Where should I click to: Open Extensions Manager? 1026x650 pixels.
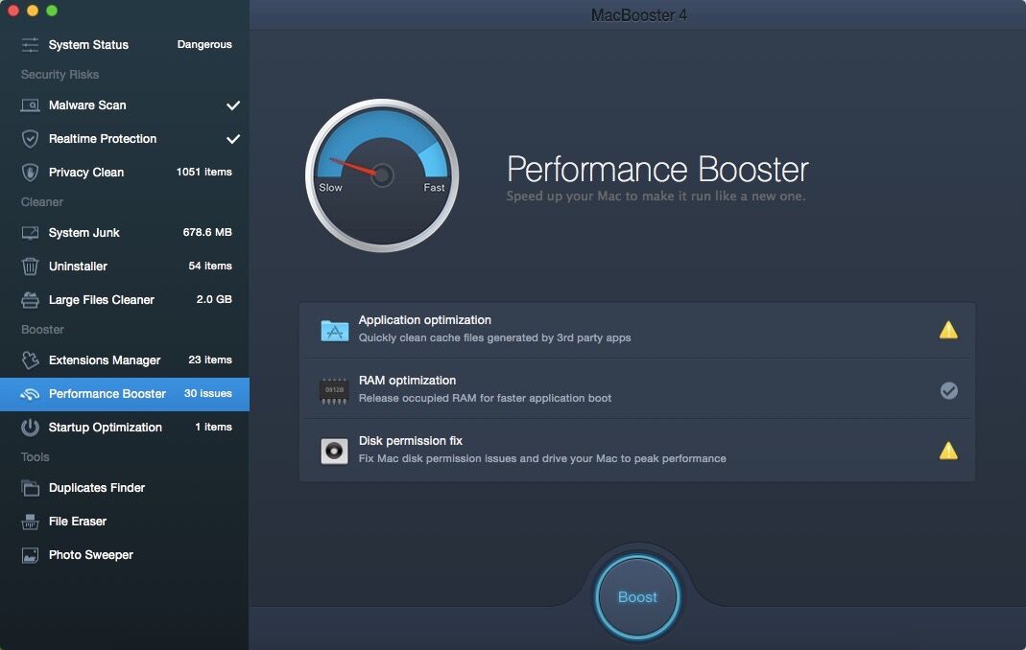pyautogui.click(x=125, y=360)
